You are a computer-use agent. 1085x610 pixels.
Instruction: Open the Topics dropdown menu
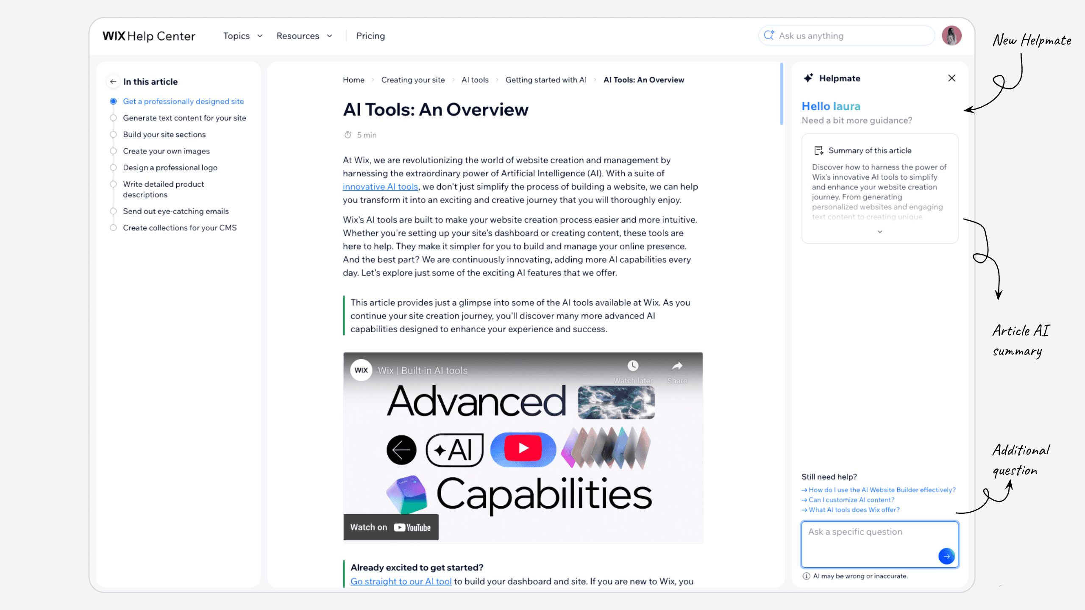coord(242,36)
